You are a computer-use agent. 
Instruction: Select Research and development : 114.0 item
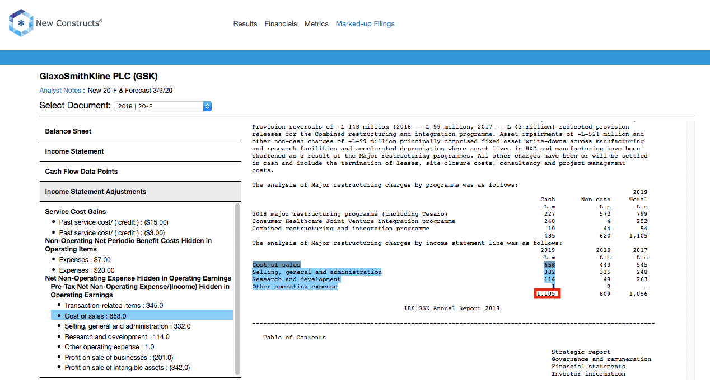tap(117, 337)
